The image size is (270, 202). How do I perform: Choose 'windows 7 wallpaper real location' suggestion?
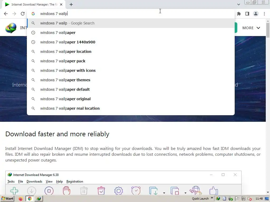coord(131,108)
